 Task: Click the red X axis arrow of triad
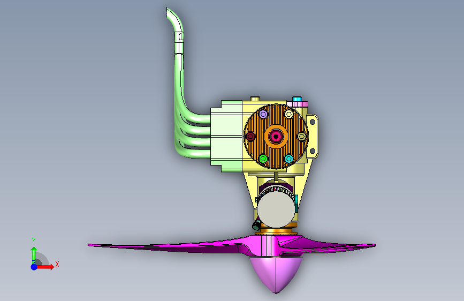point(46,267)
